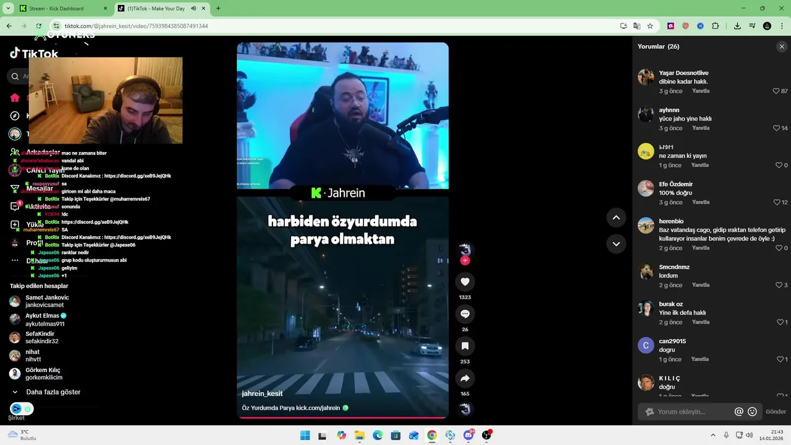The width and height of the screenshot is (791, 445).
Task: Insert a mention with the @ icon
Action: click(738, 412)
